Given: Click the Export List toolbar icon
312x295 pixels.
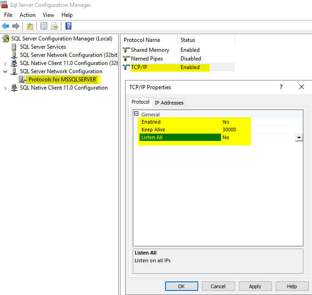Looking at the screenshot, I should [55, 26].
